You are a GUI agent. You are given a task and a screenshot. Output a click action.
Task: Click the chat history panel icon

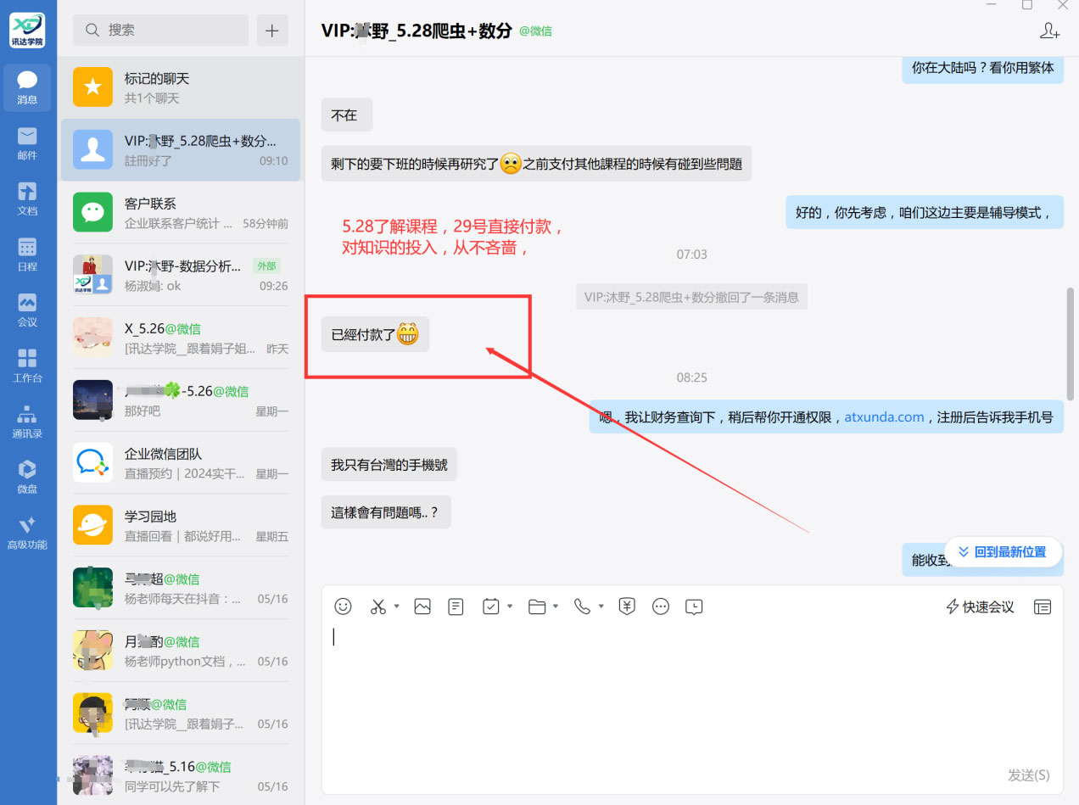(x=1043, y=607)
